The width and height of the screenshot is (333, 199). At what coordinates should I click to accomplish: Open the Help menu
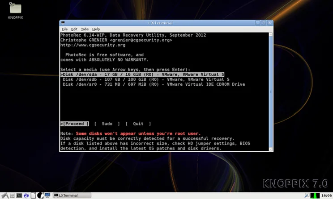[96, 29]
